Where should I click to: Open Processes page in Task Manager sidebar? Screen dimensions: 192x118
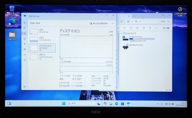(25, 28)
